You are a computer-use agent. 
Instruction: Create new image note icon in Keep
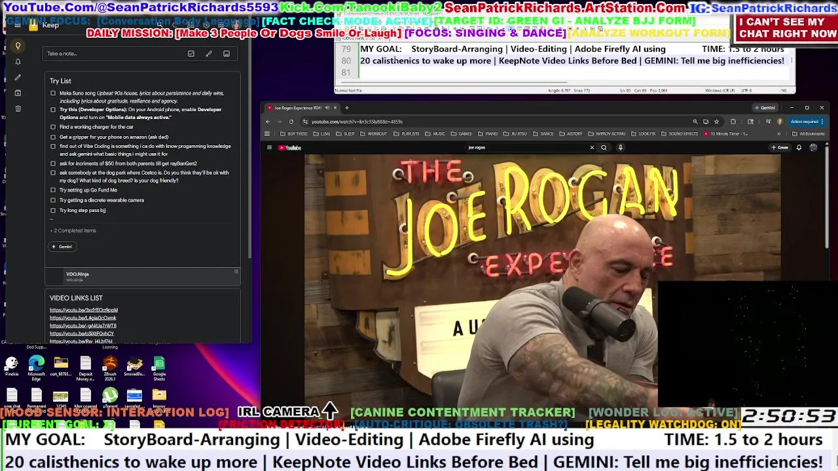coord(227,54)
